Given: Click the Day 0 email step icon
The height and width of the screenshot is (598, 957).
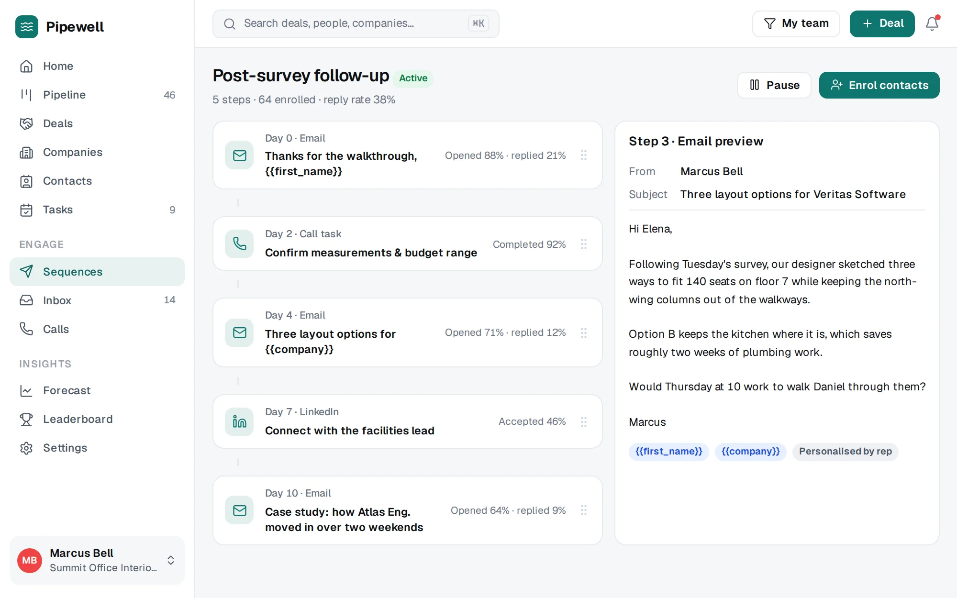Looking at the screenshot, I should coord(239,155).
